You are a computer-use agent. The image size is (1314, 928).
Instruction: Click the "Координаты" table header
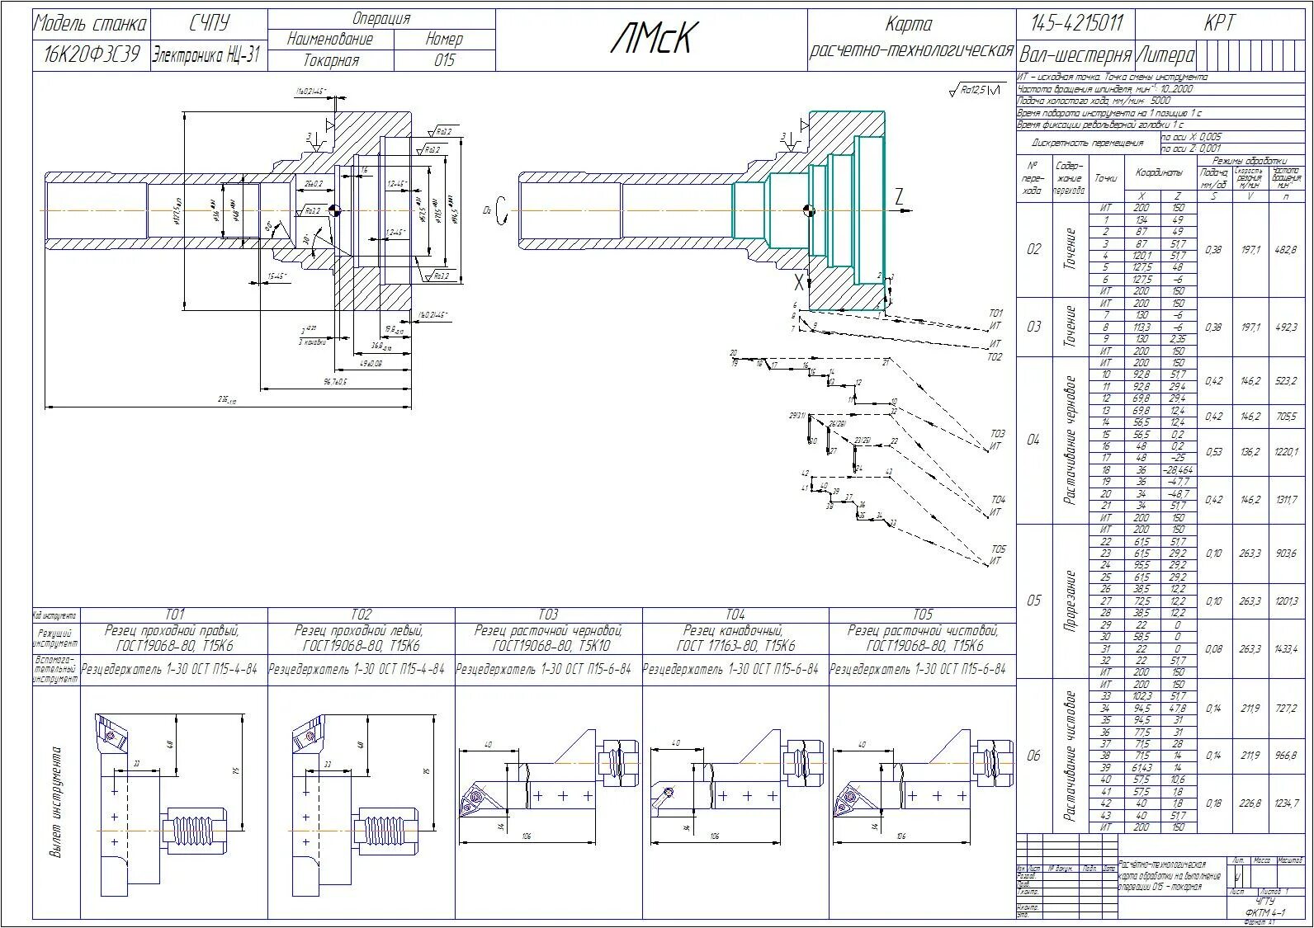pos(1159,172)
